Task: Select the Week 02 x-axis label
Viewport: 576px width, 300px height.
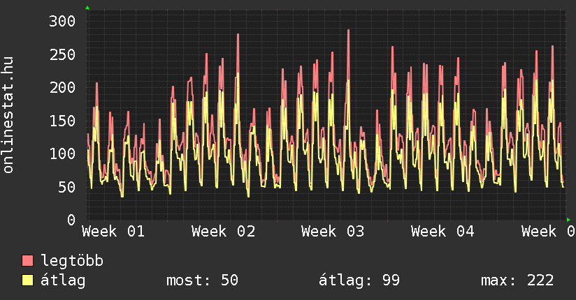Action: [223, 231]
